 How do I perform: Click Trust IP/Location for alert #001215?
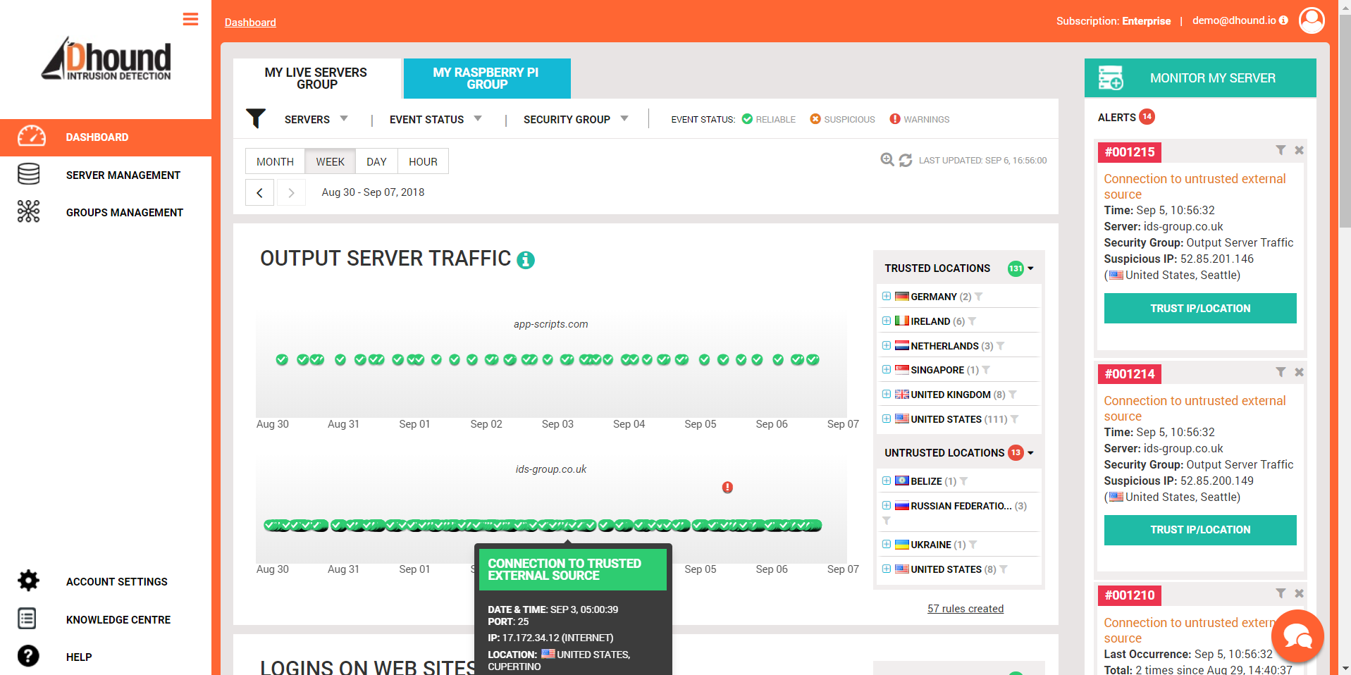pyautogui.click(x=1199, y=309)
